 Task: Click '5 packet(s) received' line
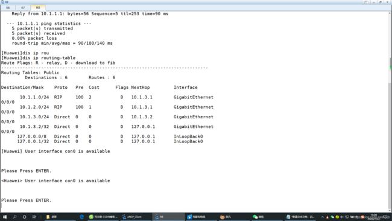pos(38,33)
